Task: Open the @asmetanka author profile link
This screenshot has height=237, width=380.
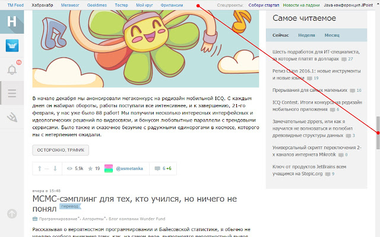Action: tap(129, 168)
